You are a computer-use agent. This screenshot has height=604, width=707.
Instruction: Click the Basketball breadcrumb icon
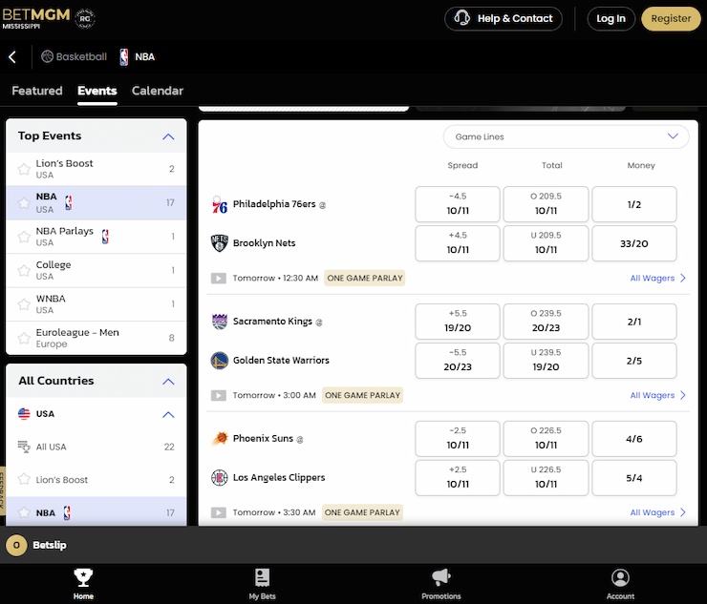click(47, 56)
